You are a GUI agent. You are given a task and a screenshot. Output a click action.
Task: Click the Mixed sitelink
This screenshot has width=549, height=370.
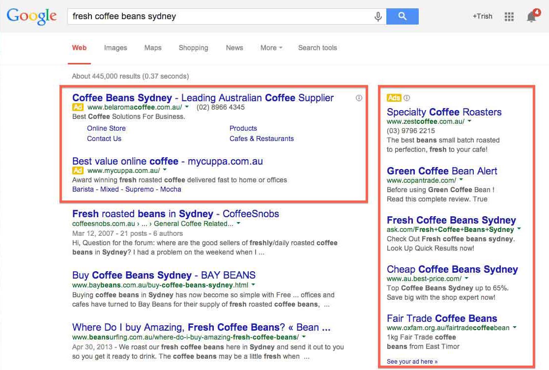[x=110, y=189]
